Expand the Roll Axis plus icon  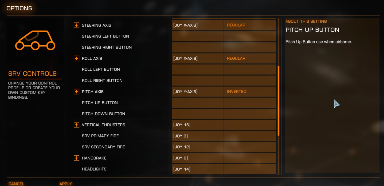coord(76,58)
